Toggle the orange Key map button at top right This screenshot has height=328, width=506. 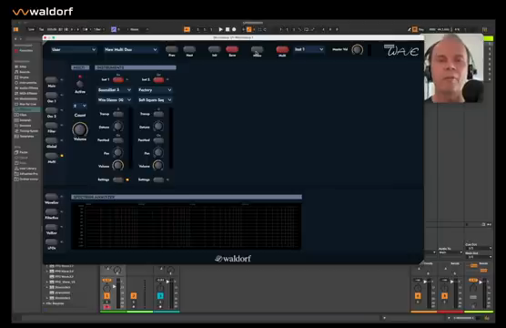click(x=415, y=29)
